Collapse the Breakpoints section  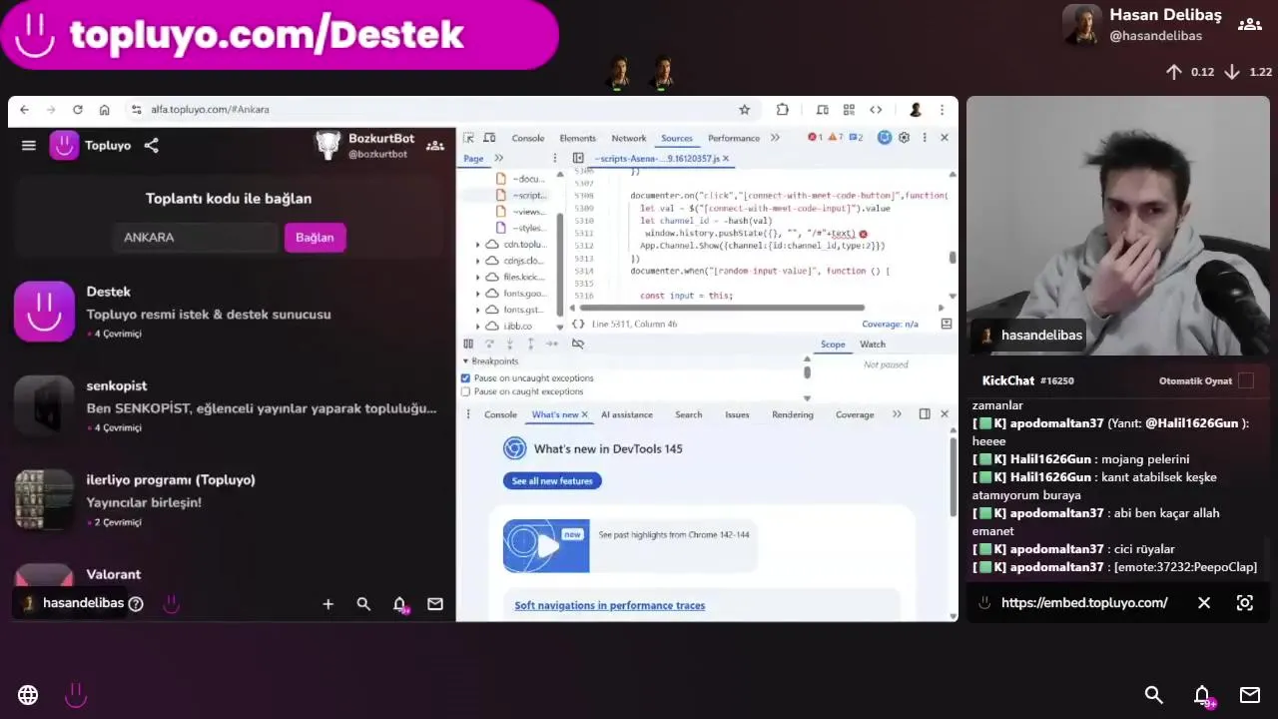(x=465, y=361)
